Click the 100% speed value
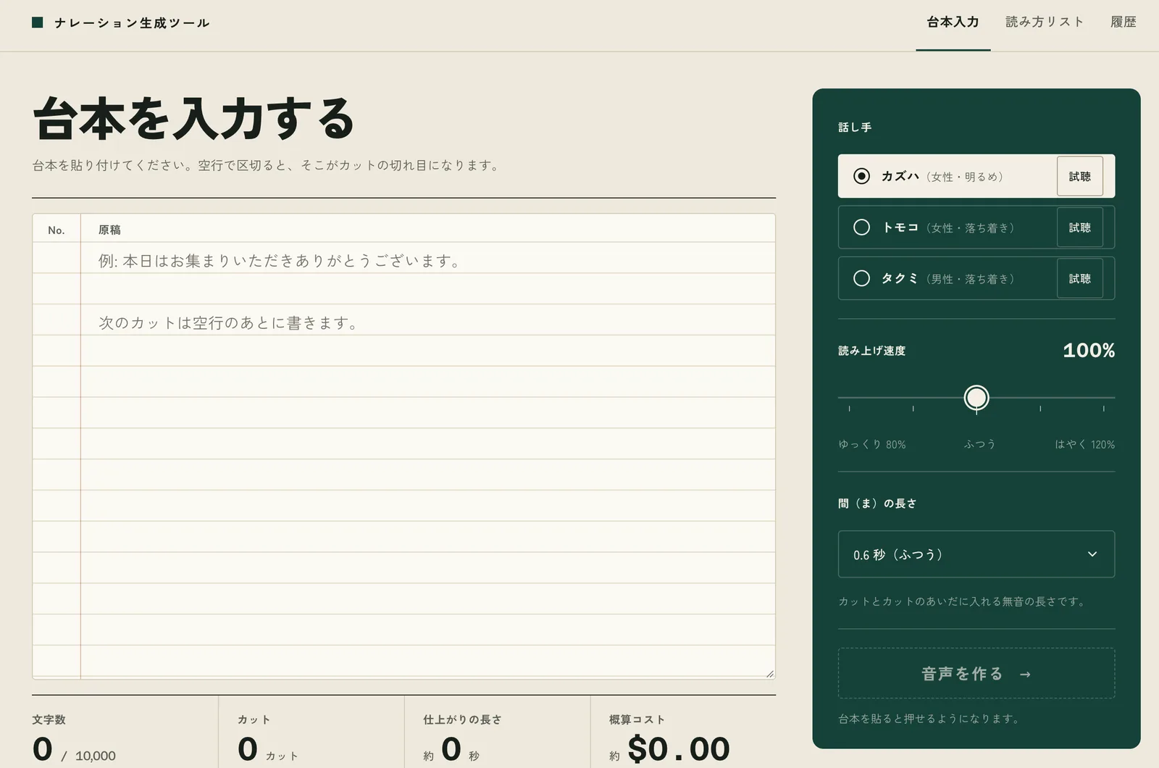This screenshot has height=768, width=1159. (1089, 351)
